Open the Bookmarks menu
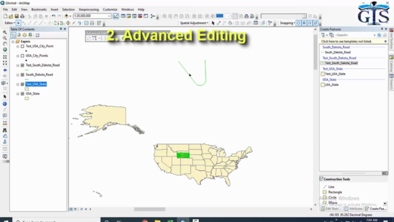 click(x=39, y=10)
